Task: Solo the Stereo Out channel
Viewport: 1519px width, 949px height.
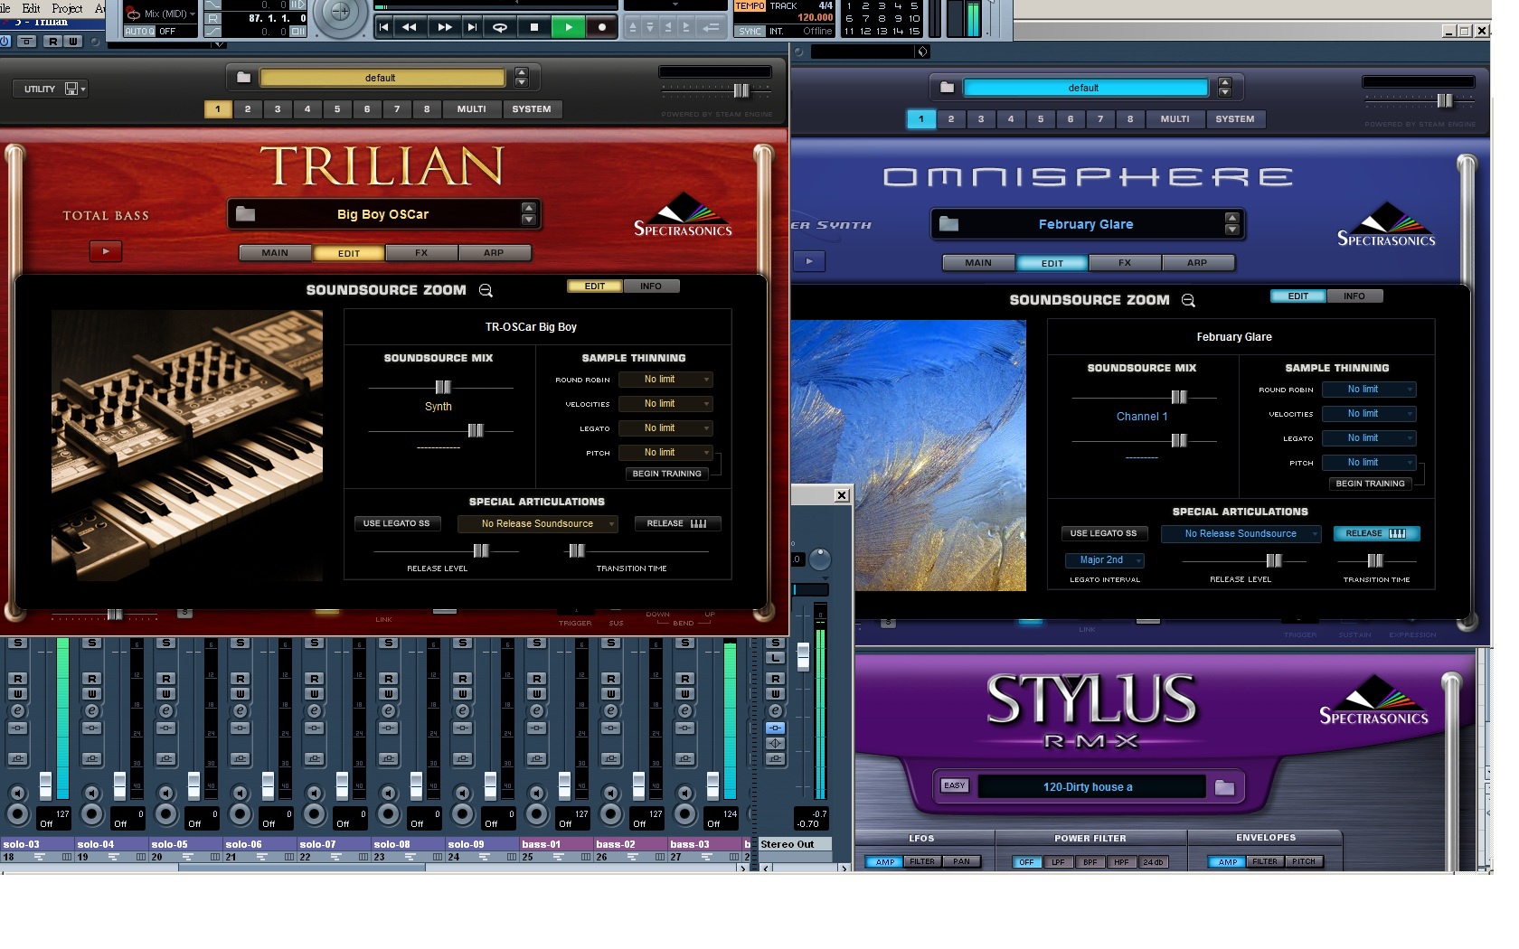Action: point(775,643)
